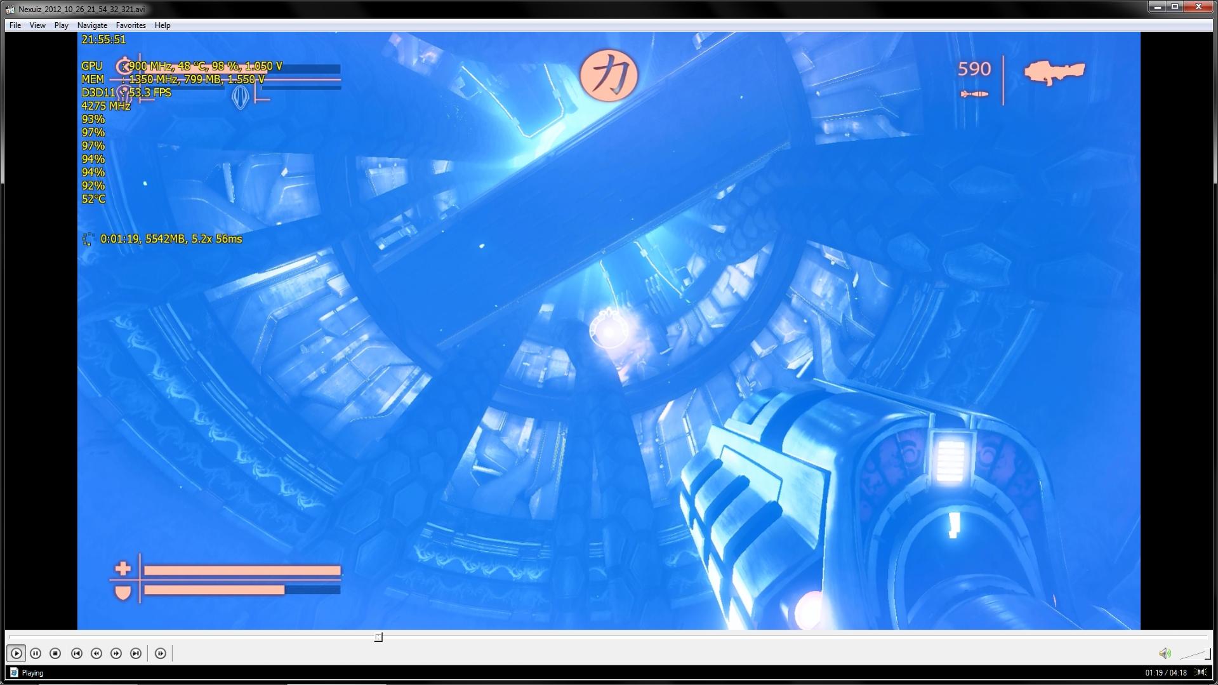The height and width of the screenshot is (685, 1218).
Task: Open the Play menu
Action: click(x=62, y=25)
